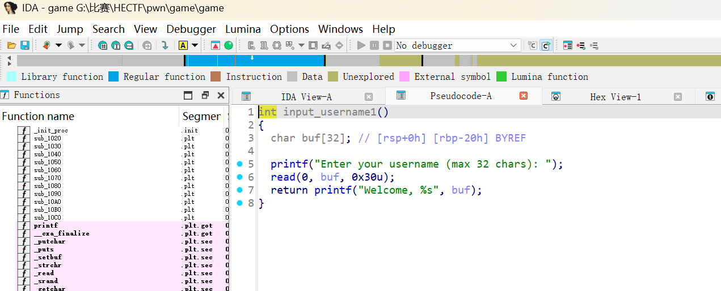Click the debugger Pause button
This screenshot has width=721, height=291.
(x=374, y=45)
